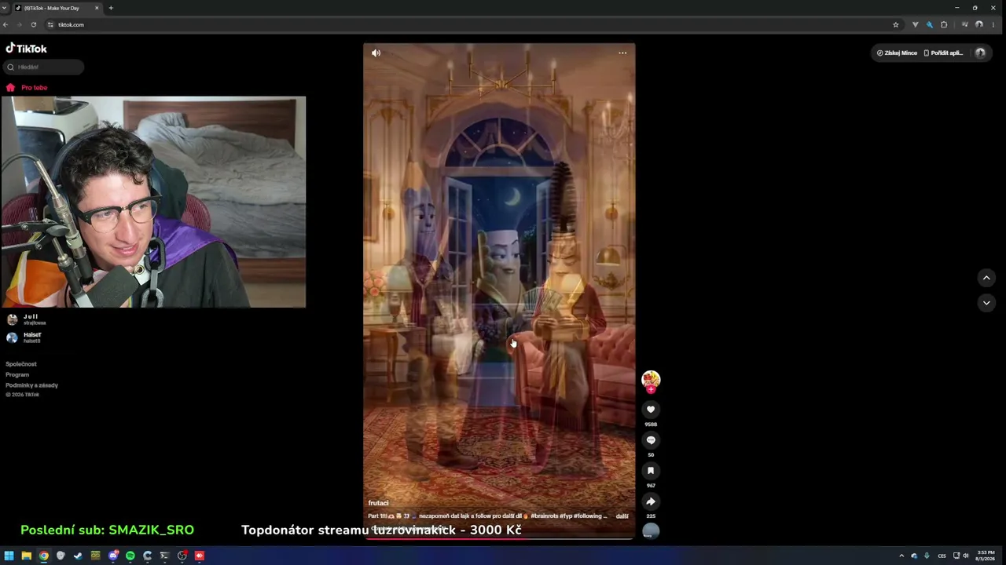The height and width of the screenshot is (565, 1006).
Task: Expand the Program footer section
Action: click(17, 375)
